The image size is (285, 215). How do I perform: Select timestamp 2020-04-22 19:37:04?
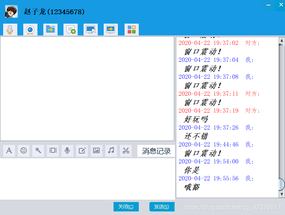pos(208,60)
